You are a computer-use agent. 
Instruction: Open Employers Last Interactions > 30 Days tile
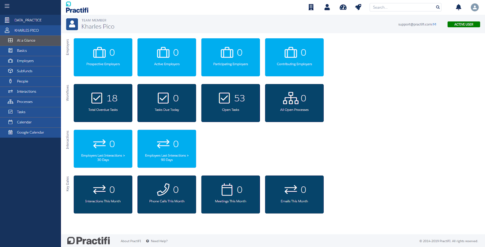click(x=103, y=149)
